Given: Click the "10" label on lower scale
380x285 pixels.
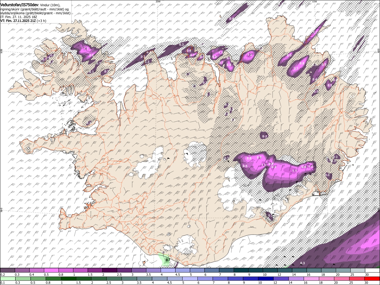Looking at the screenshot, I should point(260,283).
